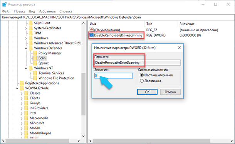Close the DWORD edit dialog with X

click(x=179, y=47)
